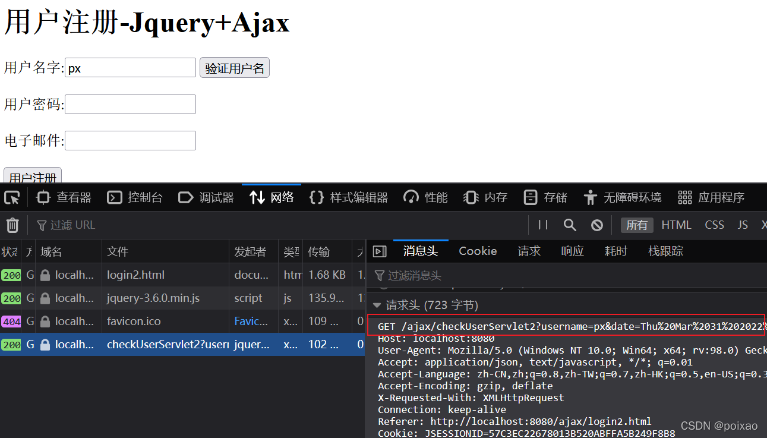
Task: Focus the 电子邮件 input field
Action: (130, 140)
